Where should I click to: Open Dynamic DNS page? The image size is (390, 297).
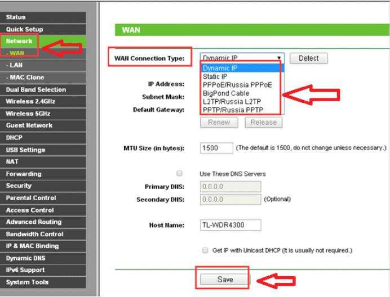pyautogui.click(x=43, y=258)
